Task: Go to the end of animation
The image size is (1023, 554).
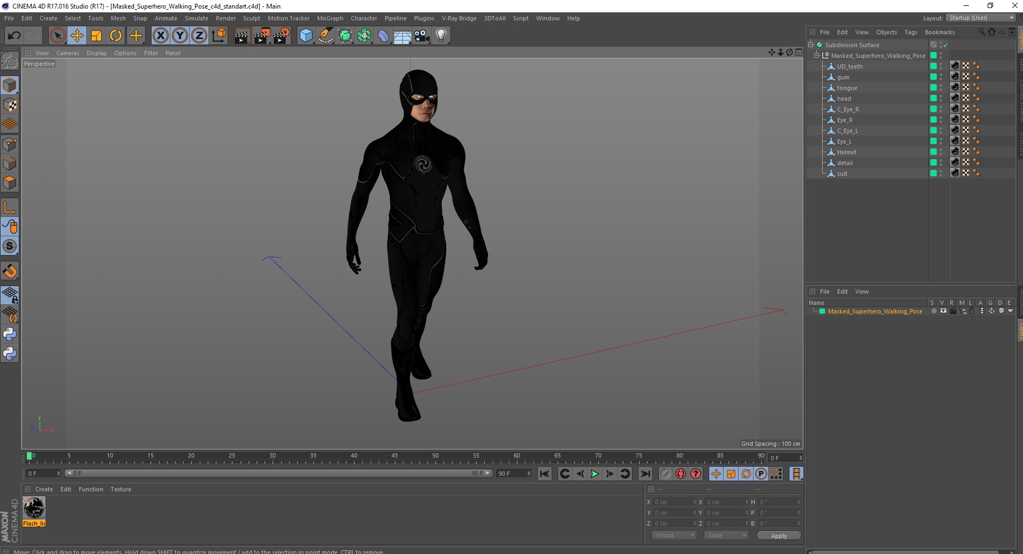Action: [x=645, y=474]
